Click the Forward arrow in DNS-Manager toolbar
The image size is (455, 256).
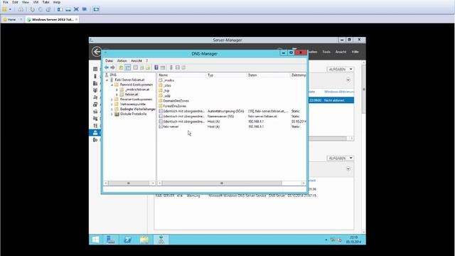(x=112, y=68)
